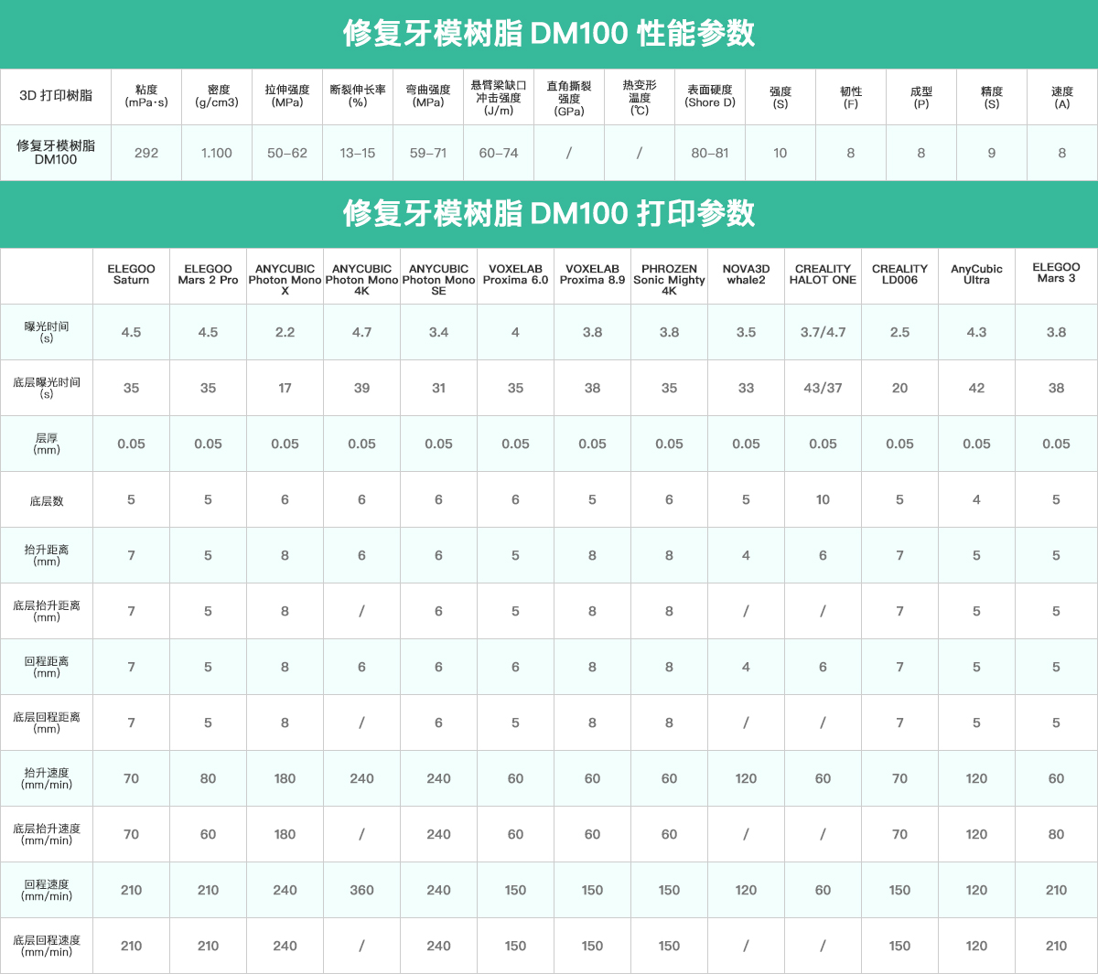Image resolution: width=1098 pixels, height=974 pixels.
Task: Select the "弯曲强度 (MPa)" column header
Action: pos(428,96)
